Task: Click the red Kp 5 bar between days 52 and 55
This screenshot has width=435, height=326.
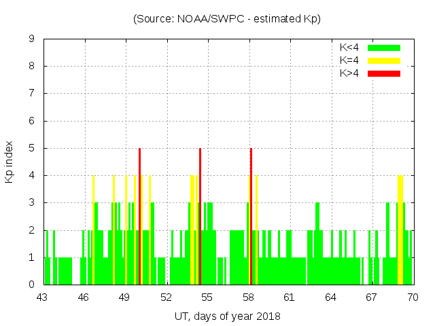Action: [200, 216]
